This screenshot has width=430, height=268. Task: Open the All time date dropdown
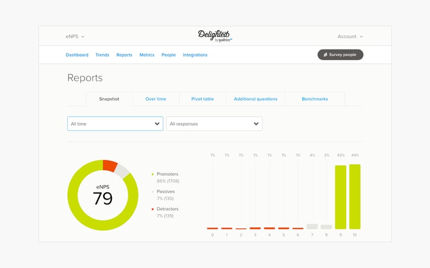point(115,124)
